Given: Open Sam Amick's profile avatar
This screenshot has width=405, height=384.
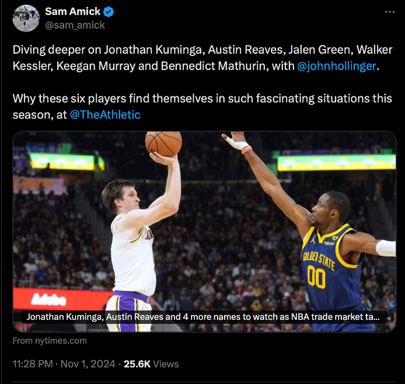Looking at the screenshot, I should coord(26,18).
